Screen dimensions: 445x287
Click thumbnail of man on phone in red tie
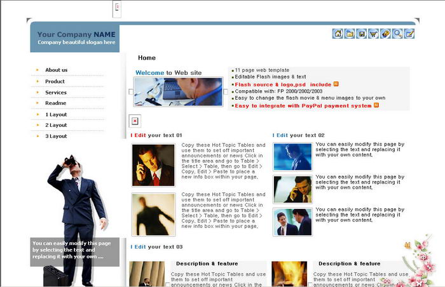click(x=153, y=165)
